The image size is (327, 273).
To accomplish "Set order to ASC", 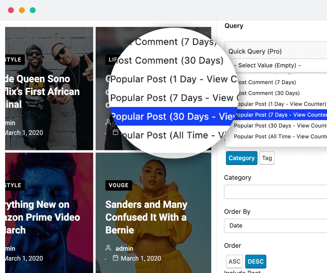I will point(234,261).
